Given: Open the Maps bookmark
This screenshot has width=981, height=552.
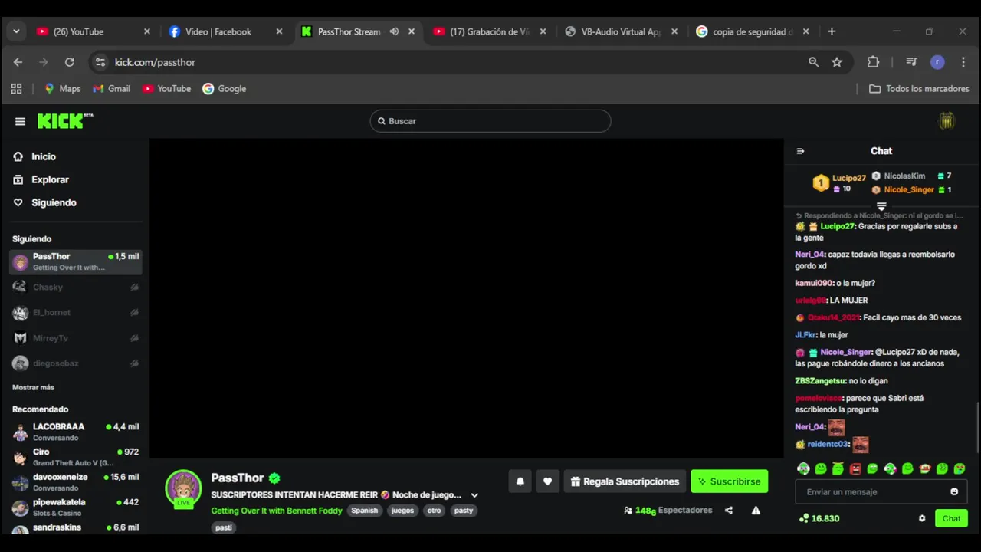Looking at the screenshot, I should pos(62,89).
